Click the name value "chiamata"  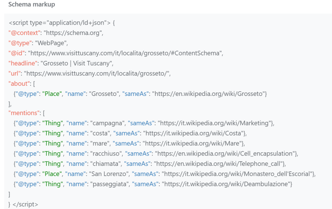tap(106, 164)
